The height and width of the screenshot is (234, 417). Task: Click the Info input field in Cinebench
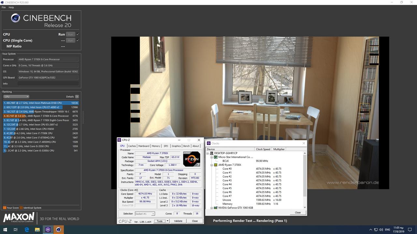(x=48, y=84)
